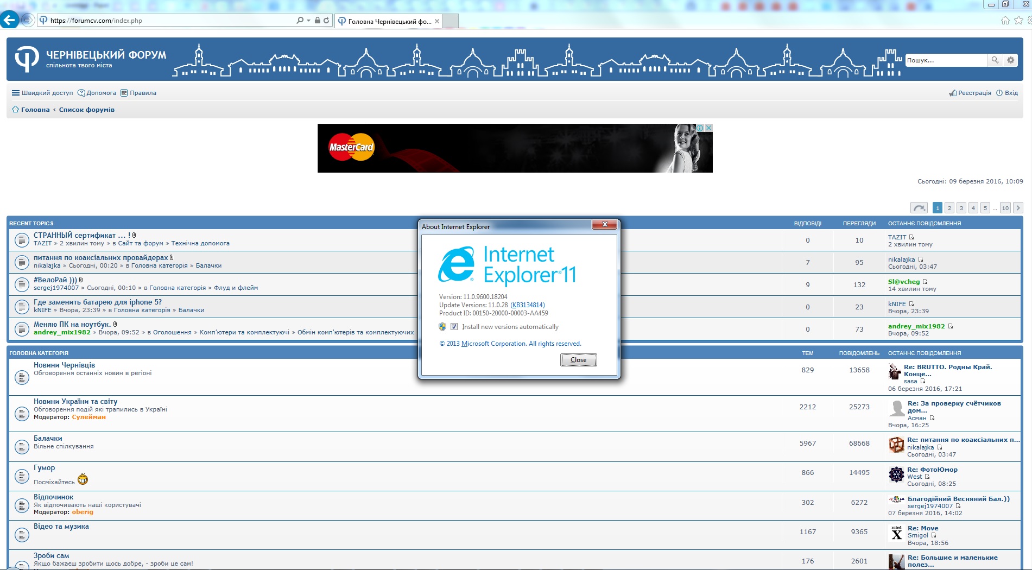Click view latest post icon beside TAZIT

911,237
